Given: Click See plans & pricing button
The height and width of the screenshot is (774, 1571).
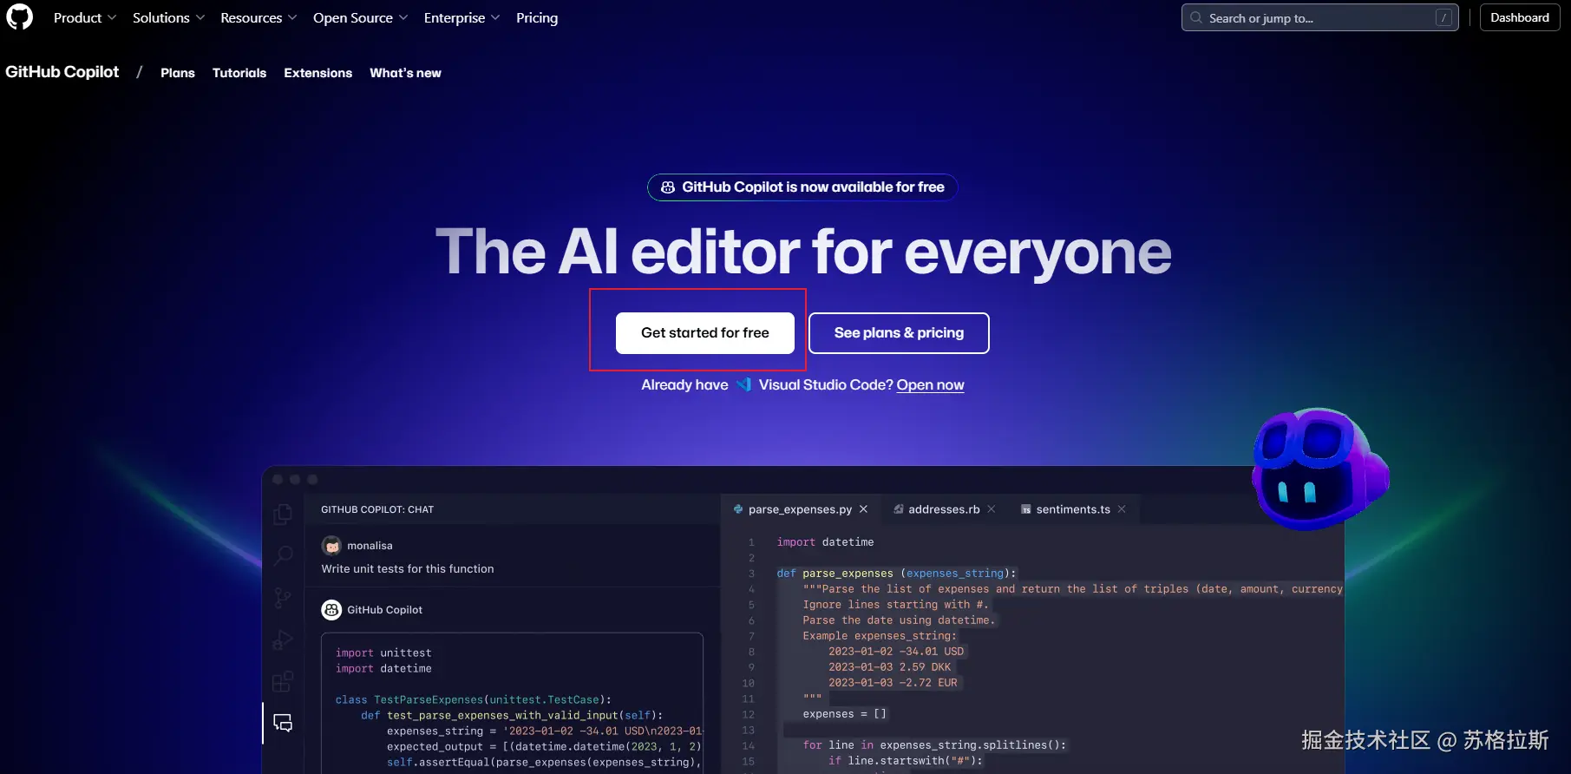Looking at the screenshot, I should click(x=899, y=333).
